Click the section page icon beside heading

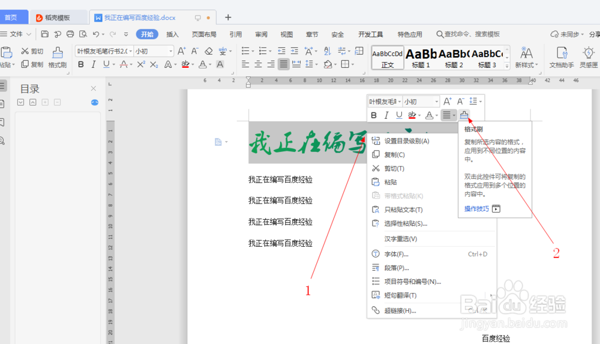218,142
